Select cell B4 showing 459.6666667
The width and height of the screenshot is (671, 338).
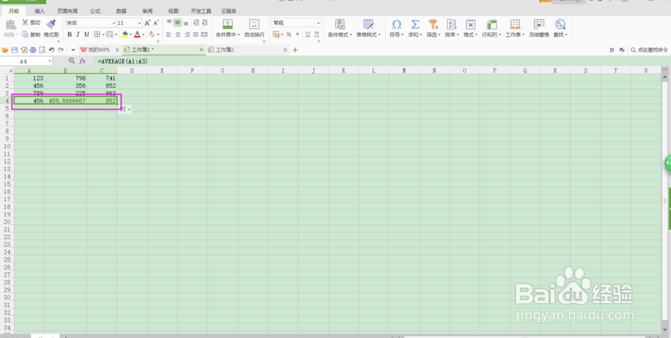coord(66,101)
